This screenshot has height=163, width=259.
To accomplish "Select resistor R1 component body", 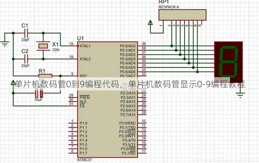I will 45,76.
